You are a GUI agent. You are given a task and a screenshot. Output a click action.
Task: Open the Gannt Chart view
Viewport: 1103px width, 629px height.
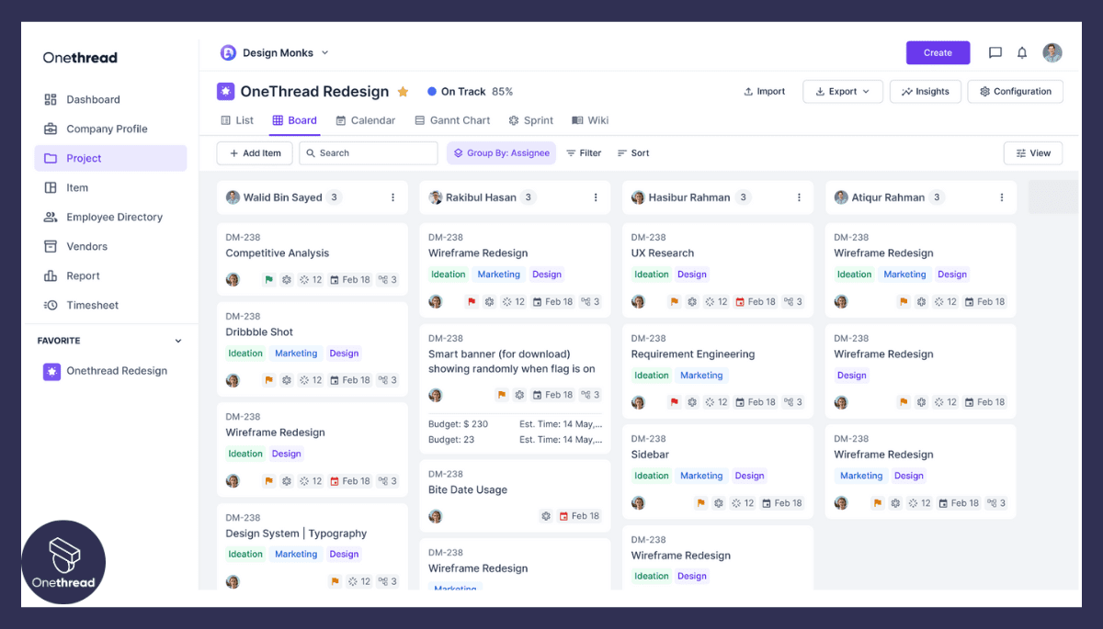tap(452, 119)
